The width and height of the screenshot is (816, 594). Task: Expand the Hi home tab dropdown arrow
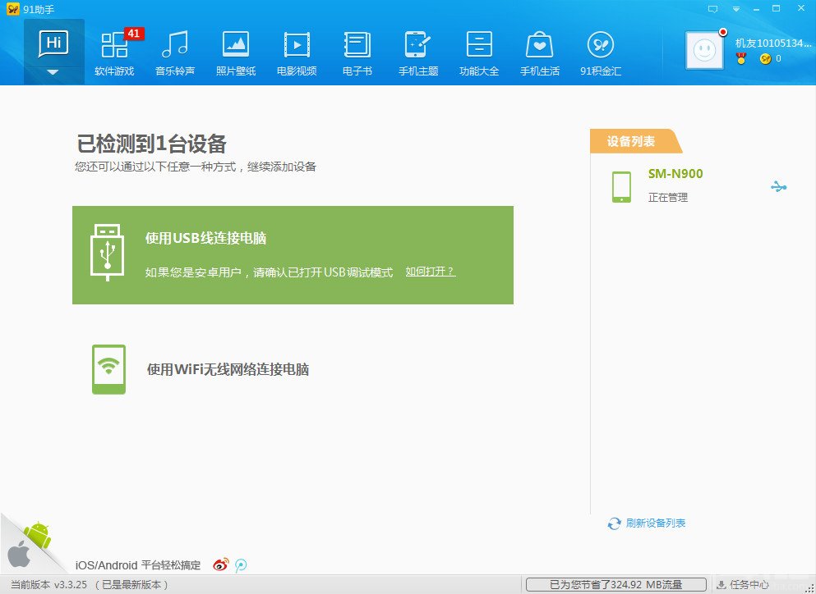[x=53, y=71]
